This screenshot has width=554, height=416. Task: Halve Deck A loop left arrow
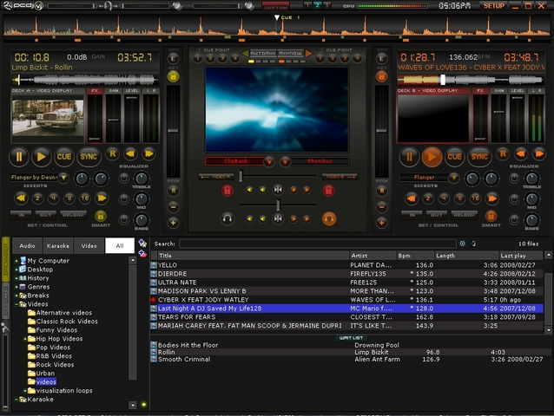click(21, 198)
